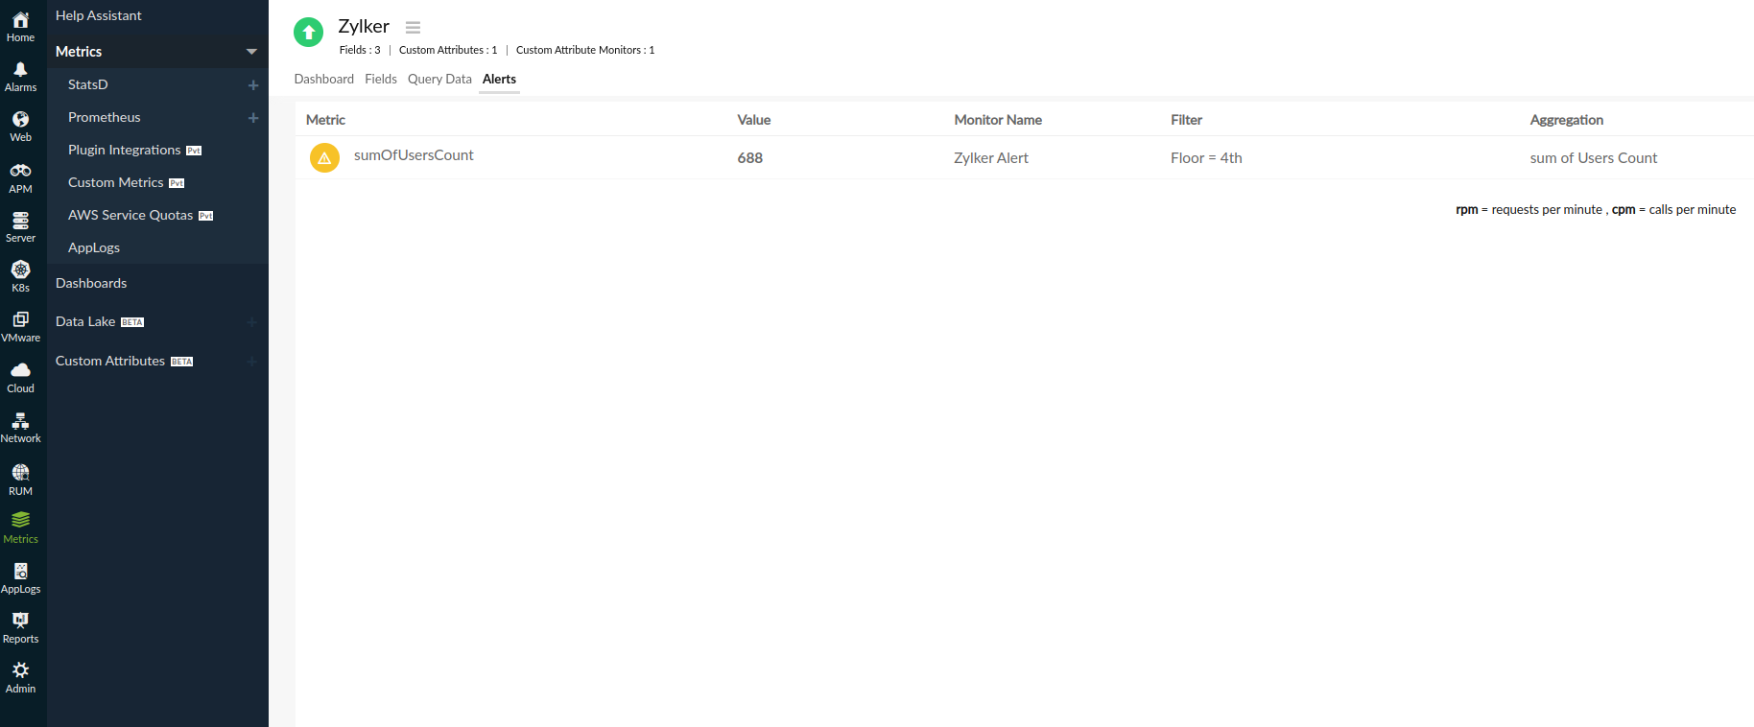Open the Cloud monitoring icon
Screen dimensions: 1754x727
pos(20,371)
